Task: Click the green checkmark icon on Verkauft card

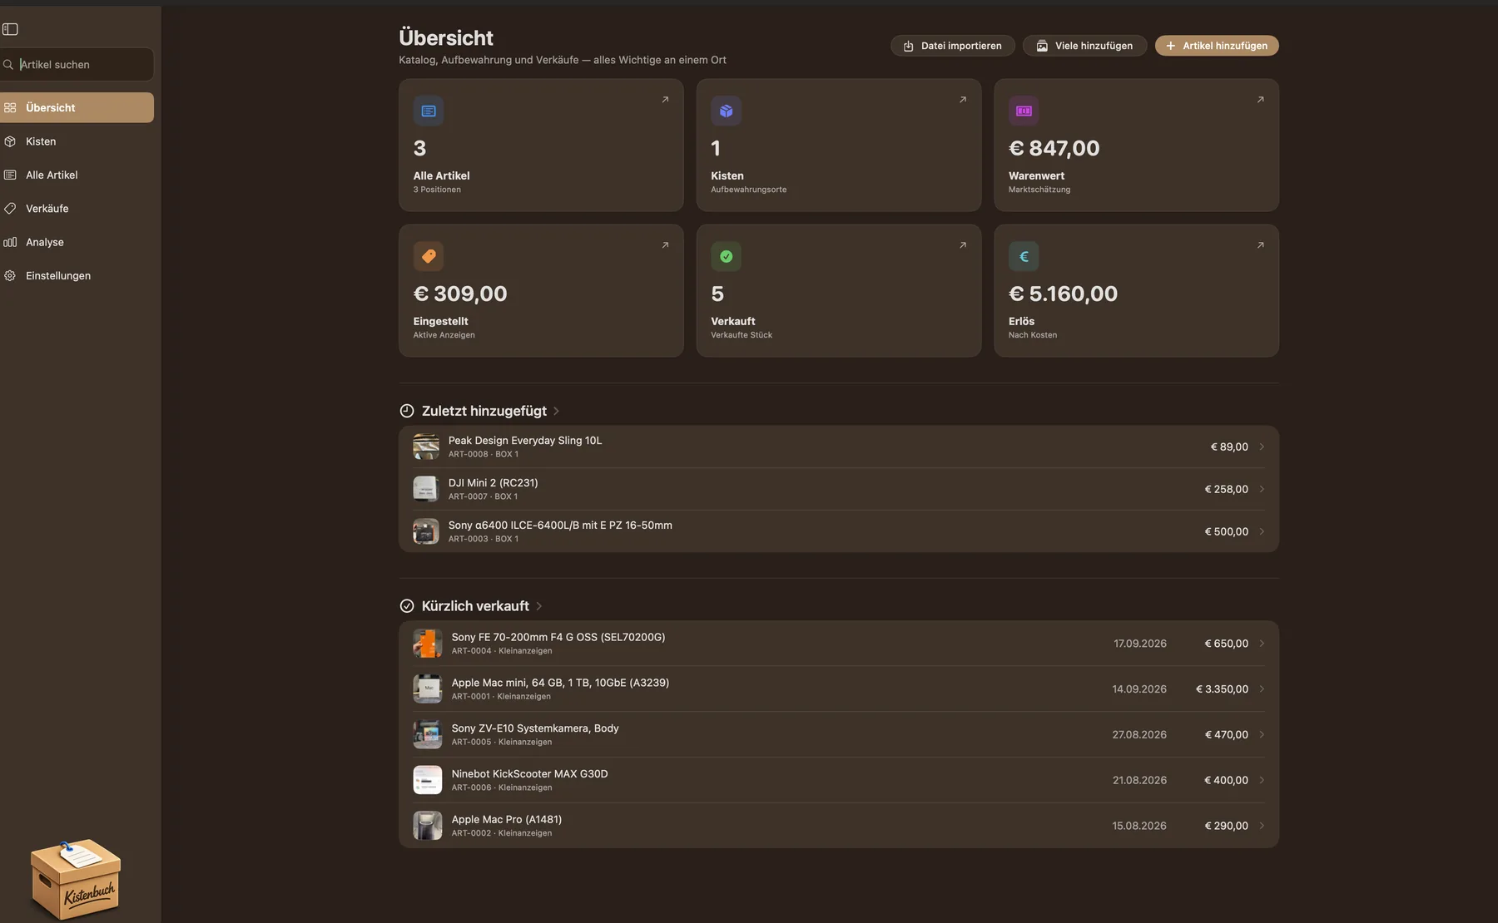Action: [x=726, y=256]
